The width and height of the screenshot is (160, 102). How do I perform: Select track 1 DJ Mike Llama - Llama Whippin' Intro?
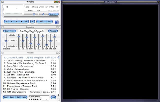[x=30, y=57]
